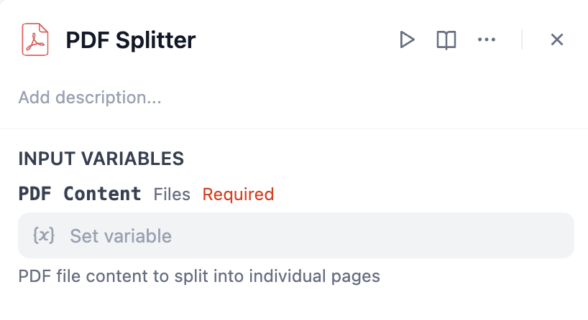
Task: Select the PDF Content variable label
Action: 80,194
